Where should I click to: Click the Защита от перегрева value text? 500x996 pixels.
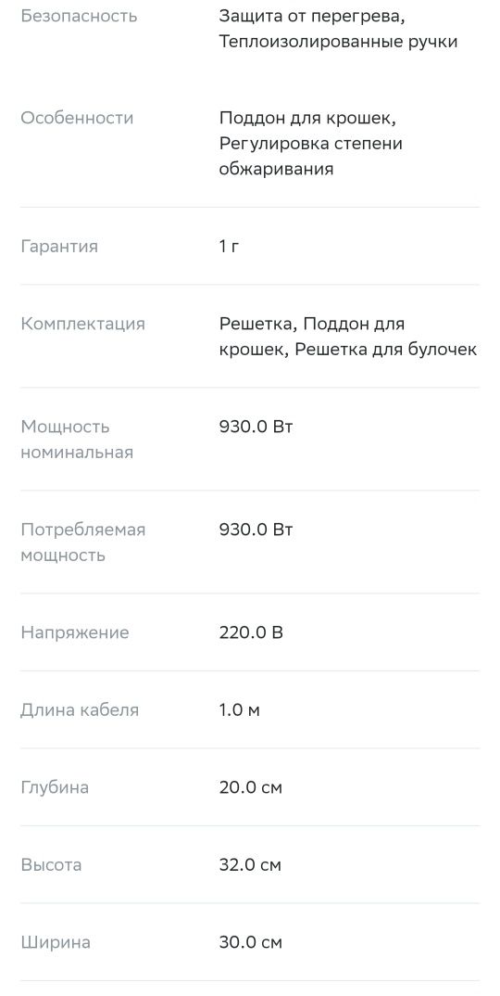click(x=312, y=16)
